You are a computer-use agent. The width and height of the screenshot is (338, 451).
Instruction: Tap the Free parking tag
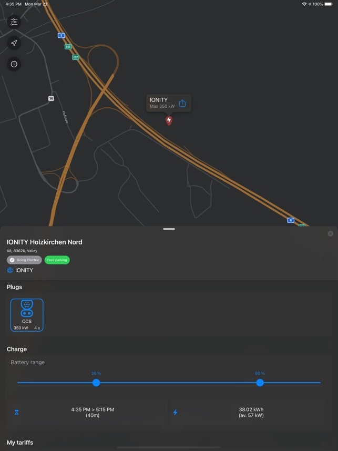pos(57,260)
